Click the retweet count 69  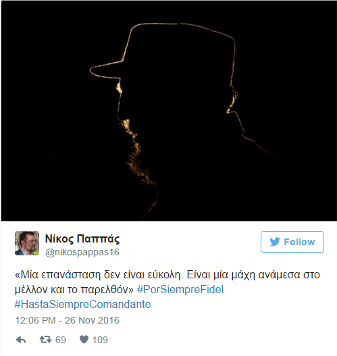61,340
